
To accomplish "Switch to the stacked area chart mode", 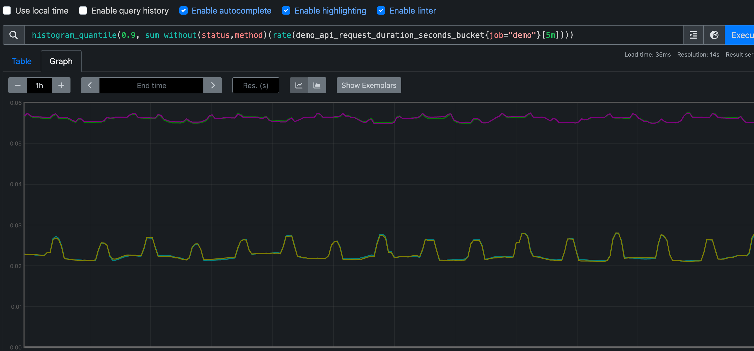I will coord(317,85).
